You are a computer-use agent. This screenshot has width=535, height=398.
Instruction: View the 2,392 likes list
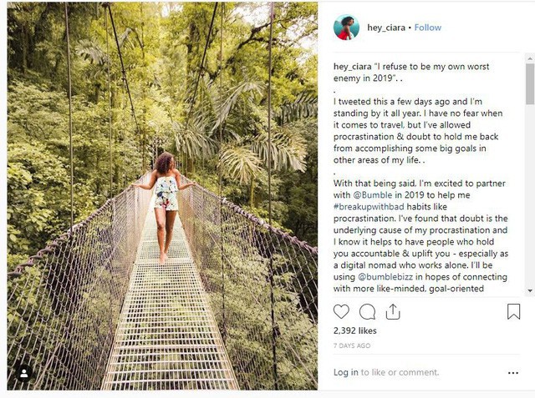[354, 330]
